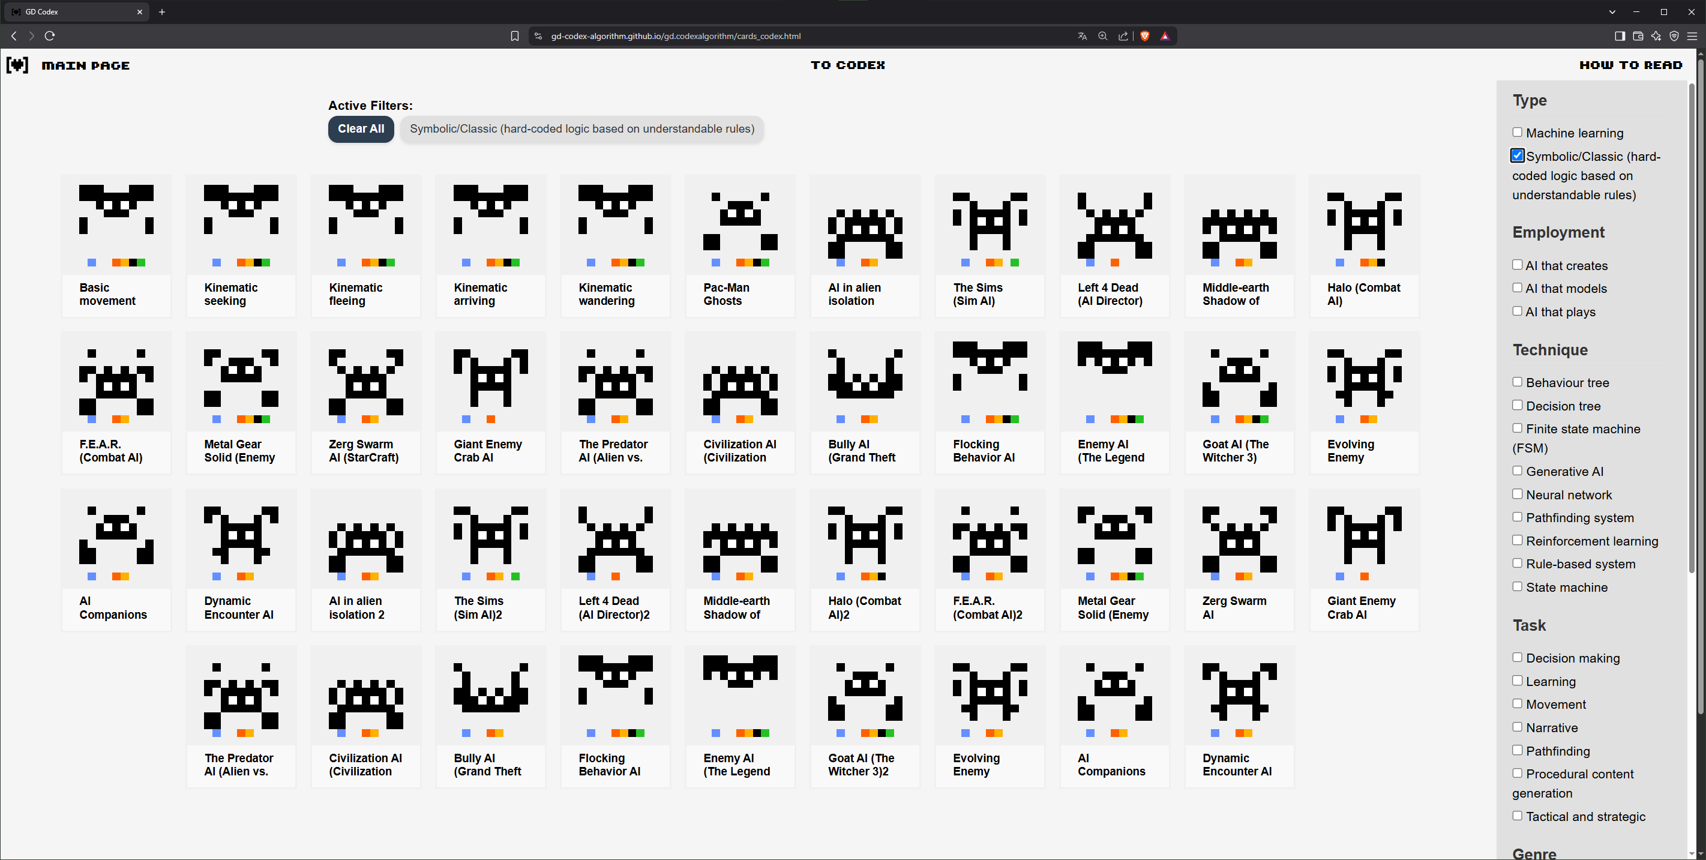Reload the page with refresh icon
Viewport: 1706px width, 860px height.
point(50,36)
